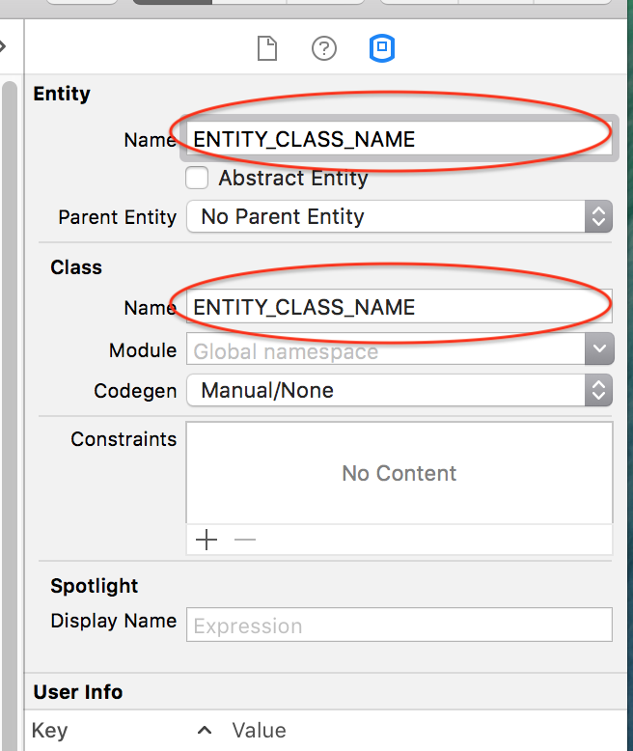Expand the Module combo box arrow
The image size is (633, 751).
click(x=598, y=349)
